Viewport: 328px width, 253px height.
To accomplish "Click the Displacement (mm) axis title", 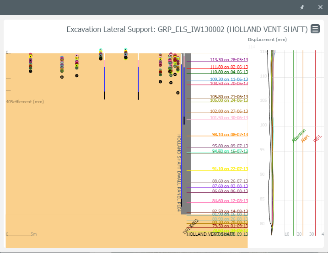I will [x=267, y=40].
